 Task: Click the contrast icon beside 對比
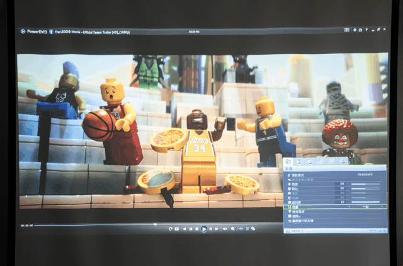289,189
